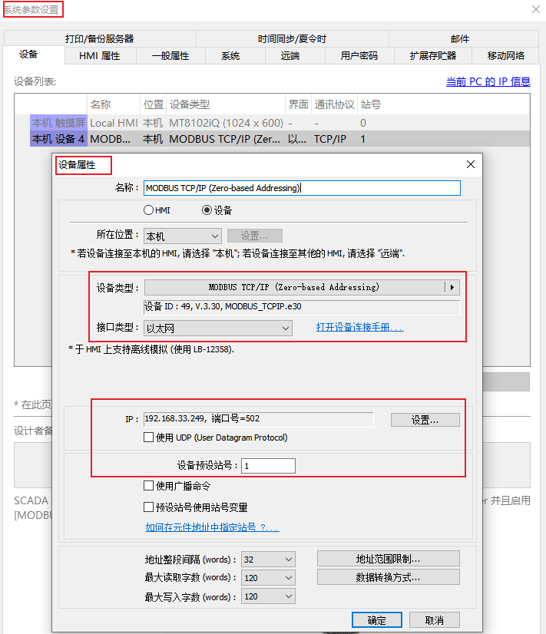Open the 所在位置 dropdown
The image size is (546, 634).
point(183,236)
